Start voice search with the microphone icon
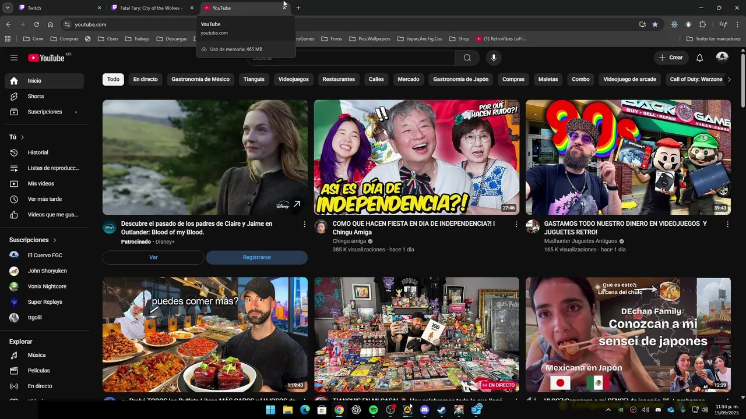The width and height of the screenshot is (746, 419). 494,58
